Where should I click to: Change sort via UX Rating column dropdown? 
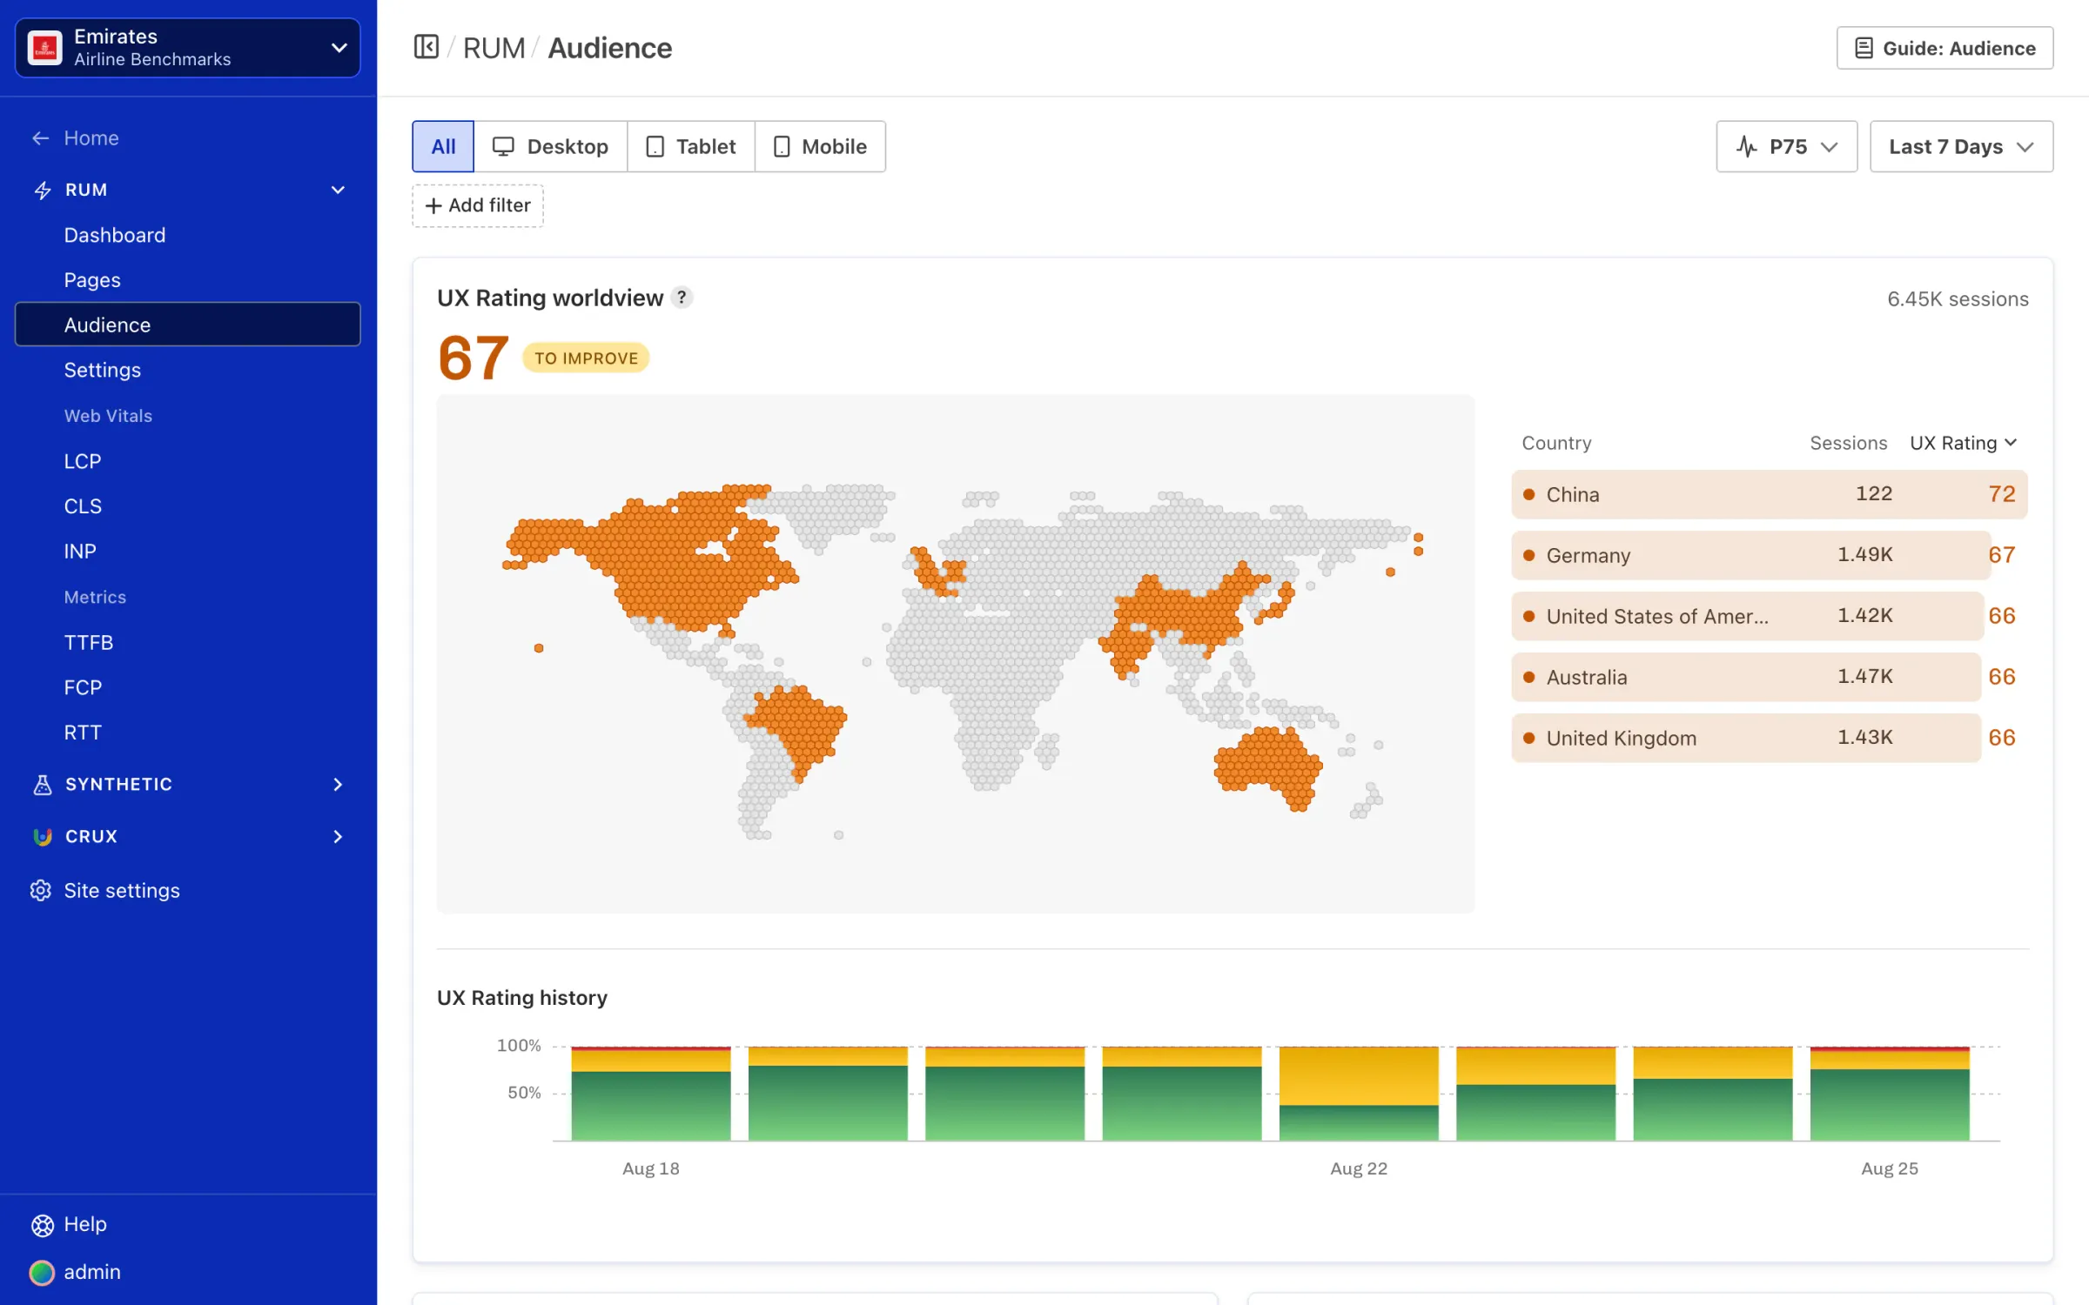point(1964,443)
